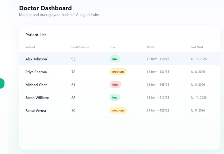The image size is (224, 154).
Task: Open the green floating tab at left edge
Action: [2, 84]
